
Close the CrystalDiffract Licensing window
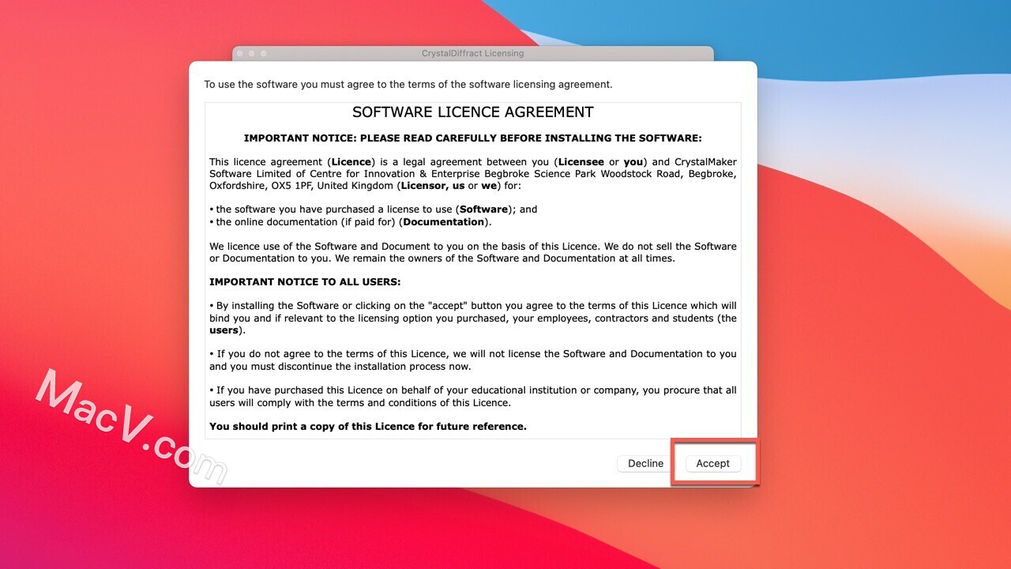pos(239,53)
